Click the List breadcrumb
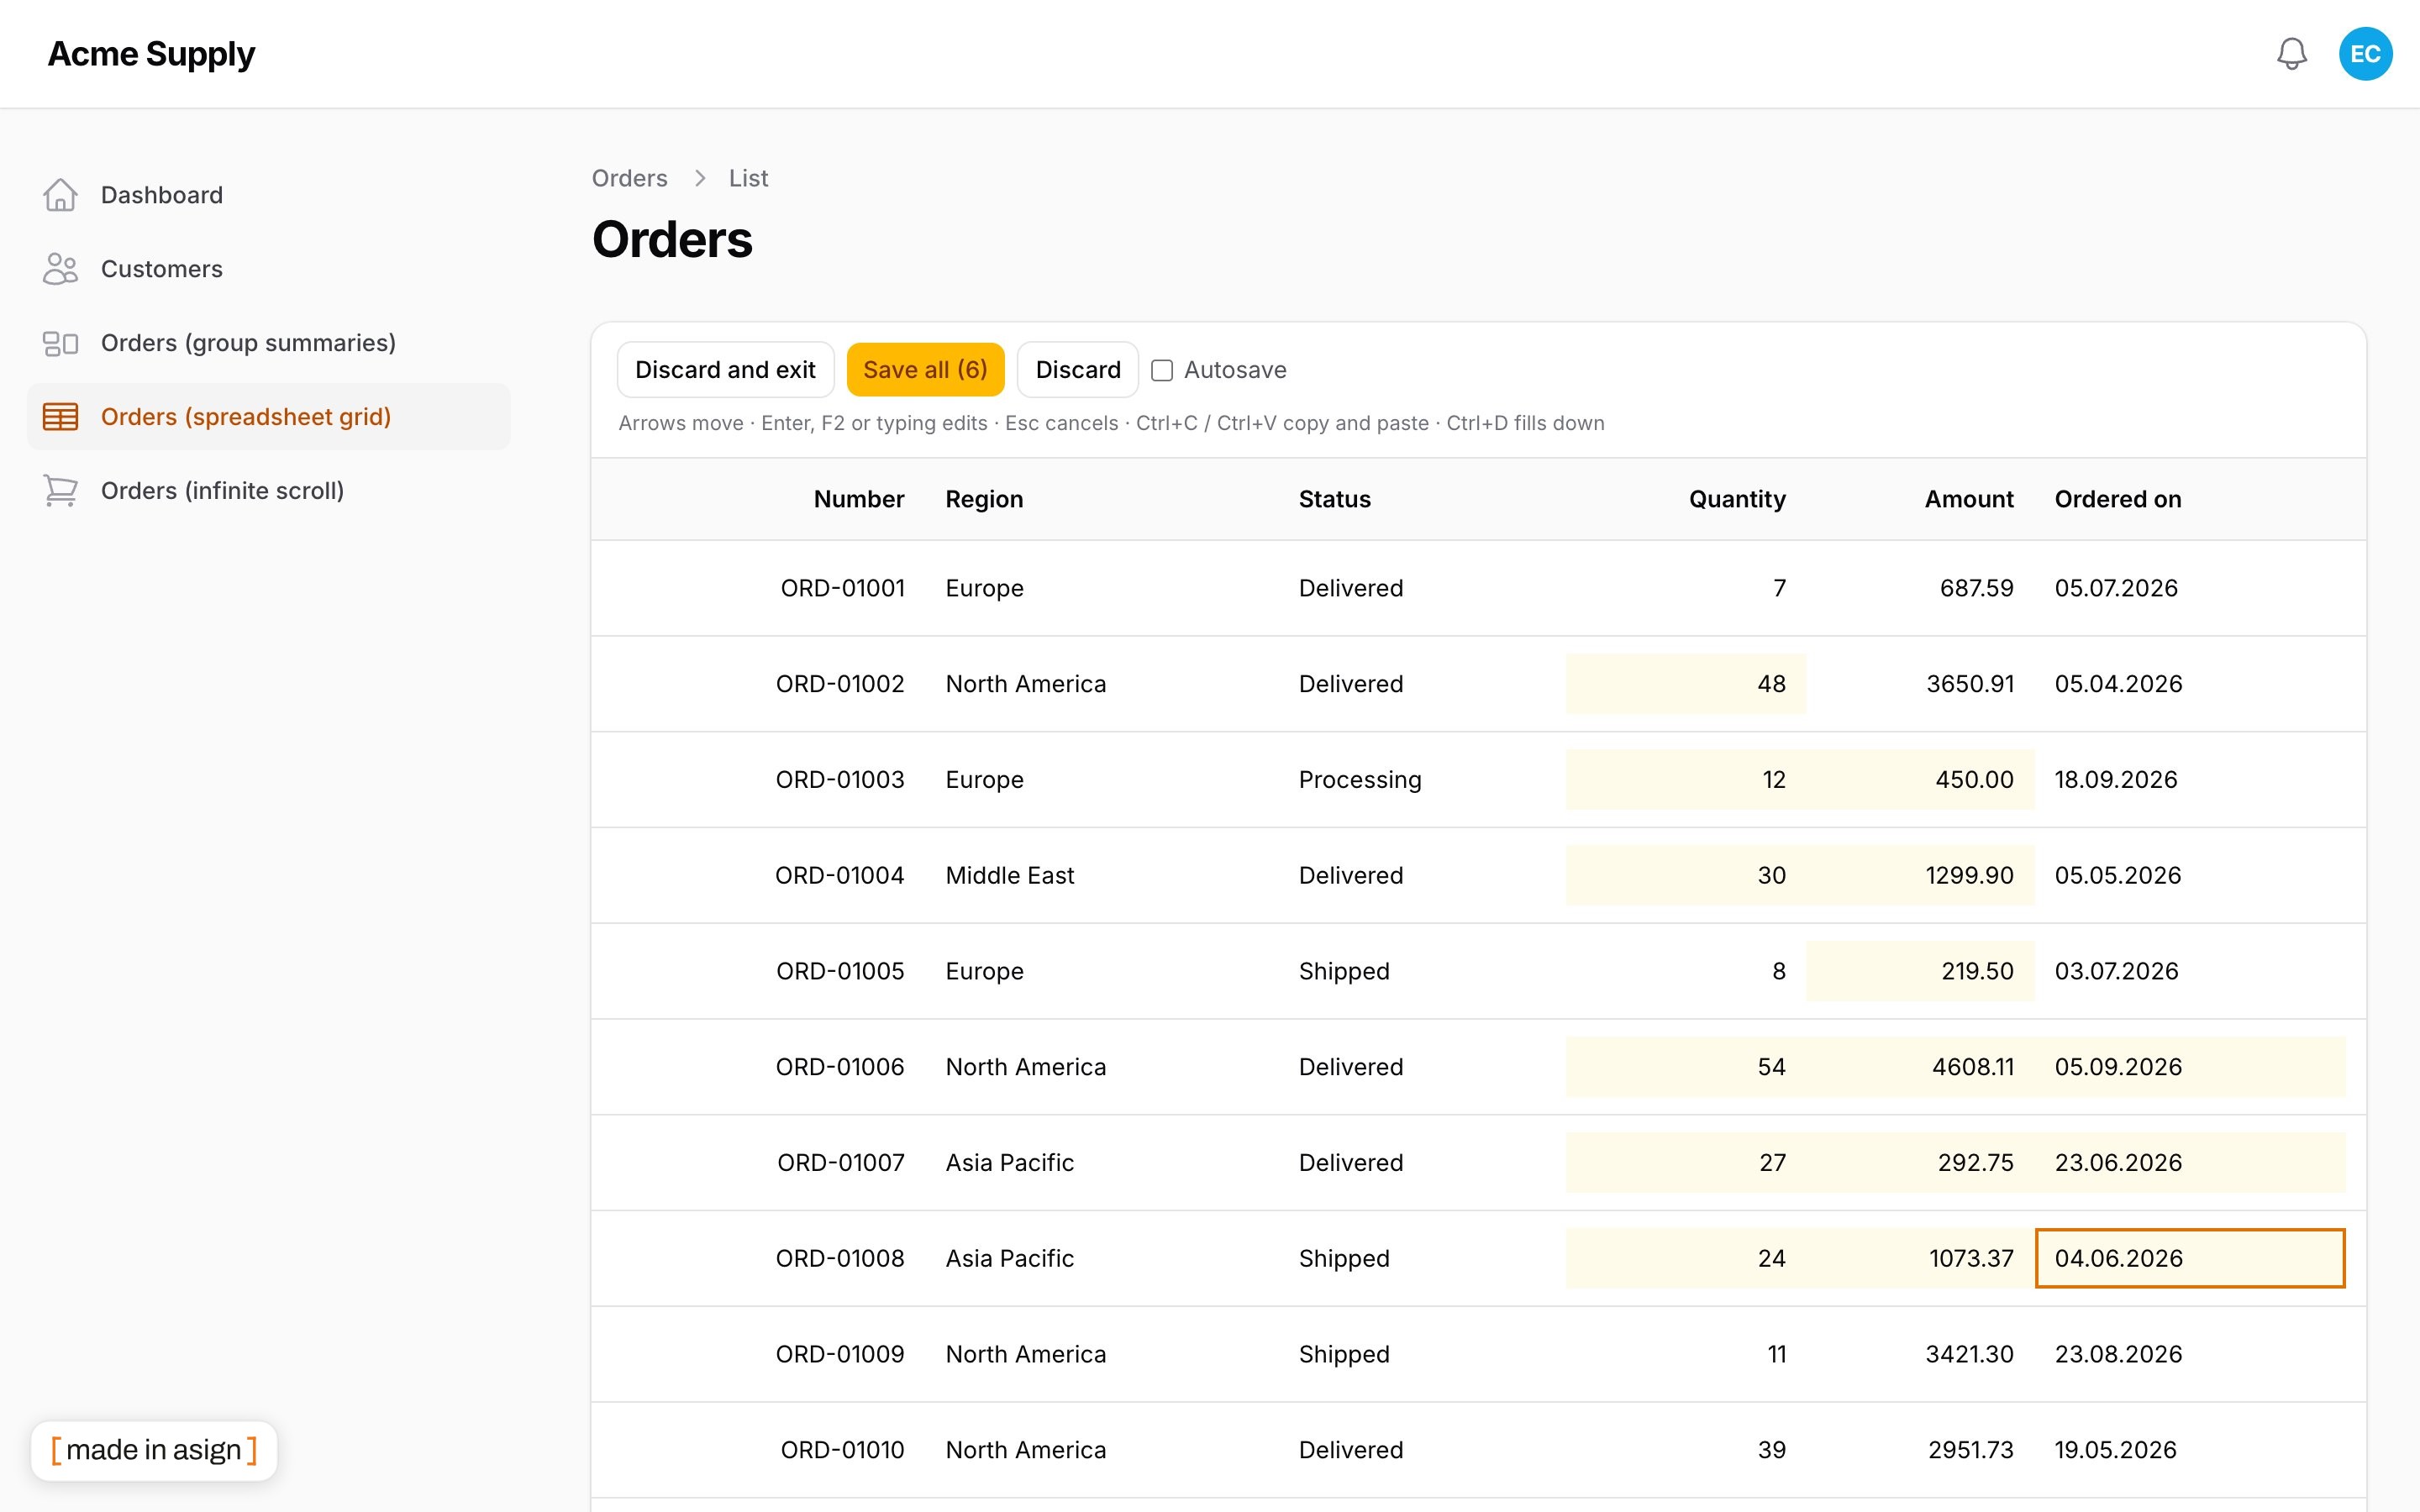The height and width of the screenshot is (1512, 2420). [x=748, y=178]
